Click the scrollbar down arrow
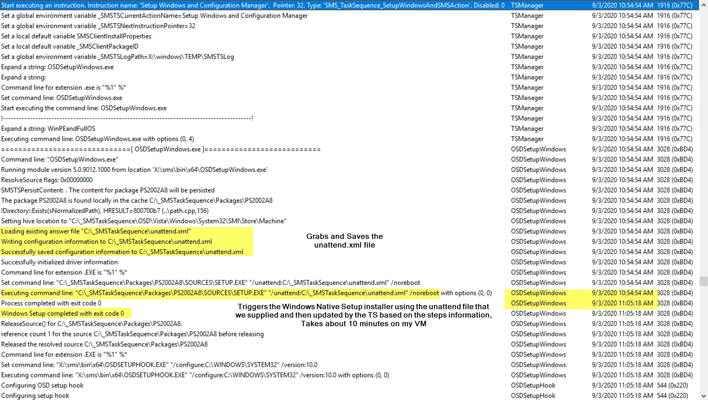The height and width of the screenshot is (400, 708). click(x=703, y=395)
